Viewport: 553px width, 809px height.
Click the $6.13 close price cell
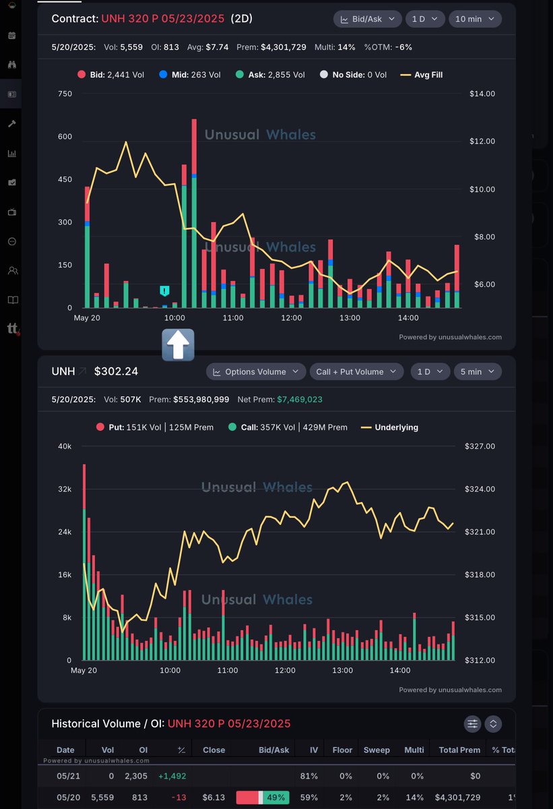pyautogui.click(x=214, y=798)
